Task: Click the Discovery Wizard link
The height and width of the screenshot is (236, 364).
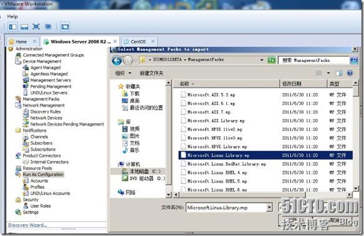Action: pos(27,225)
